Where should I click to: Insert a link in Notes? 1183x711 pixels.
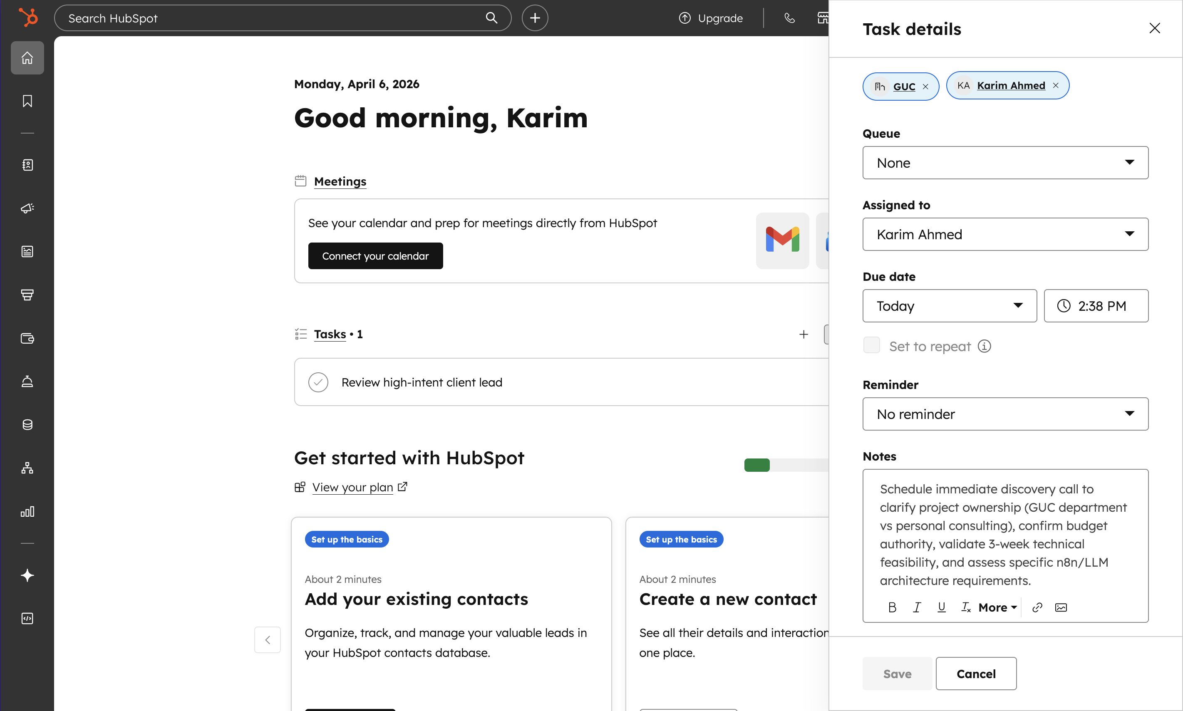(x=1037, y=607)
